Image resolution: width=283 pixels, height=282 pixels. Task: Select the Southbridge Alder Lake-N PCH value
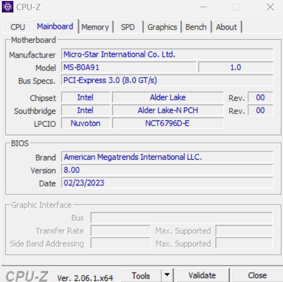tap(168, 110)
